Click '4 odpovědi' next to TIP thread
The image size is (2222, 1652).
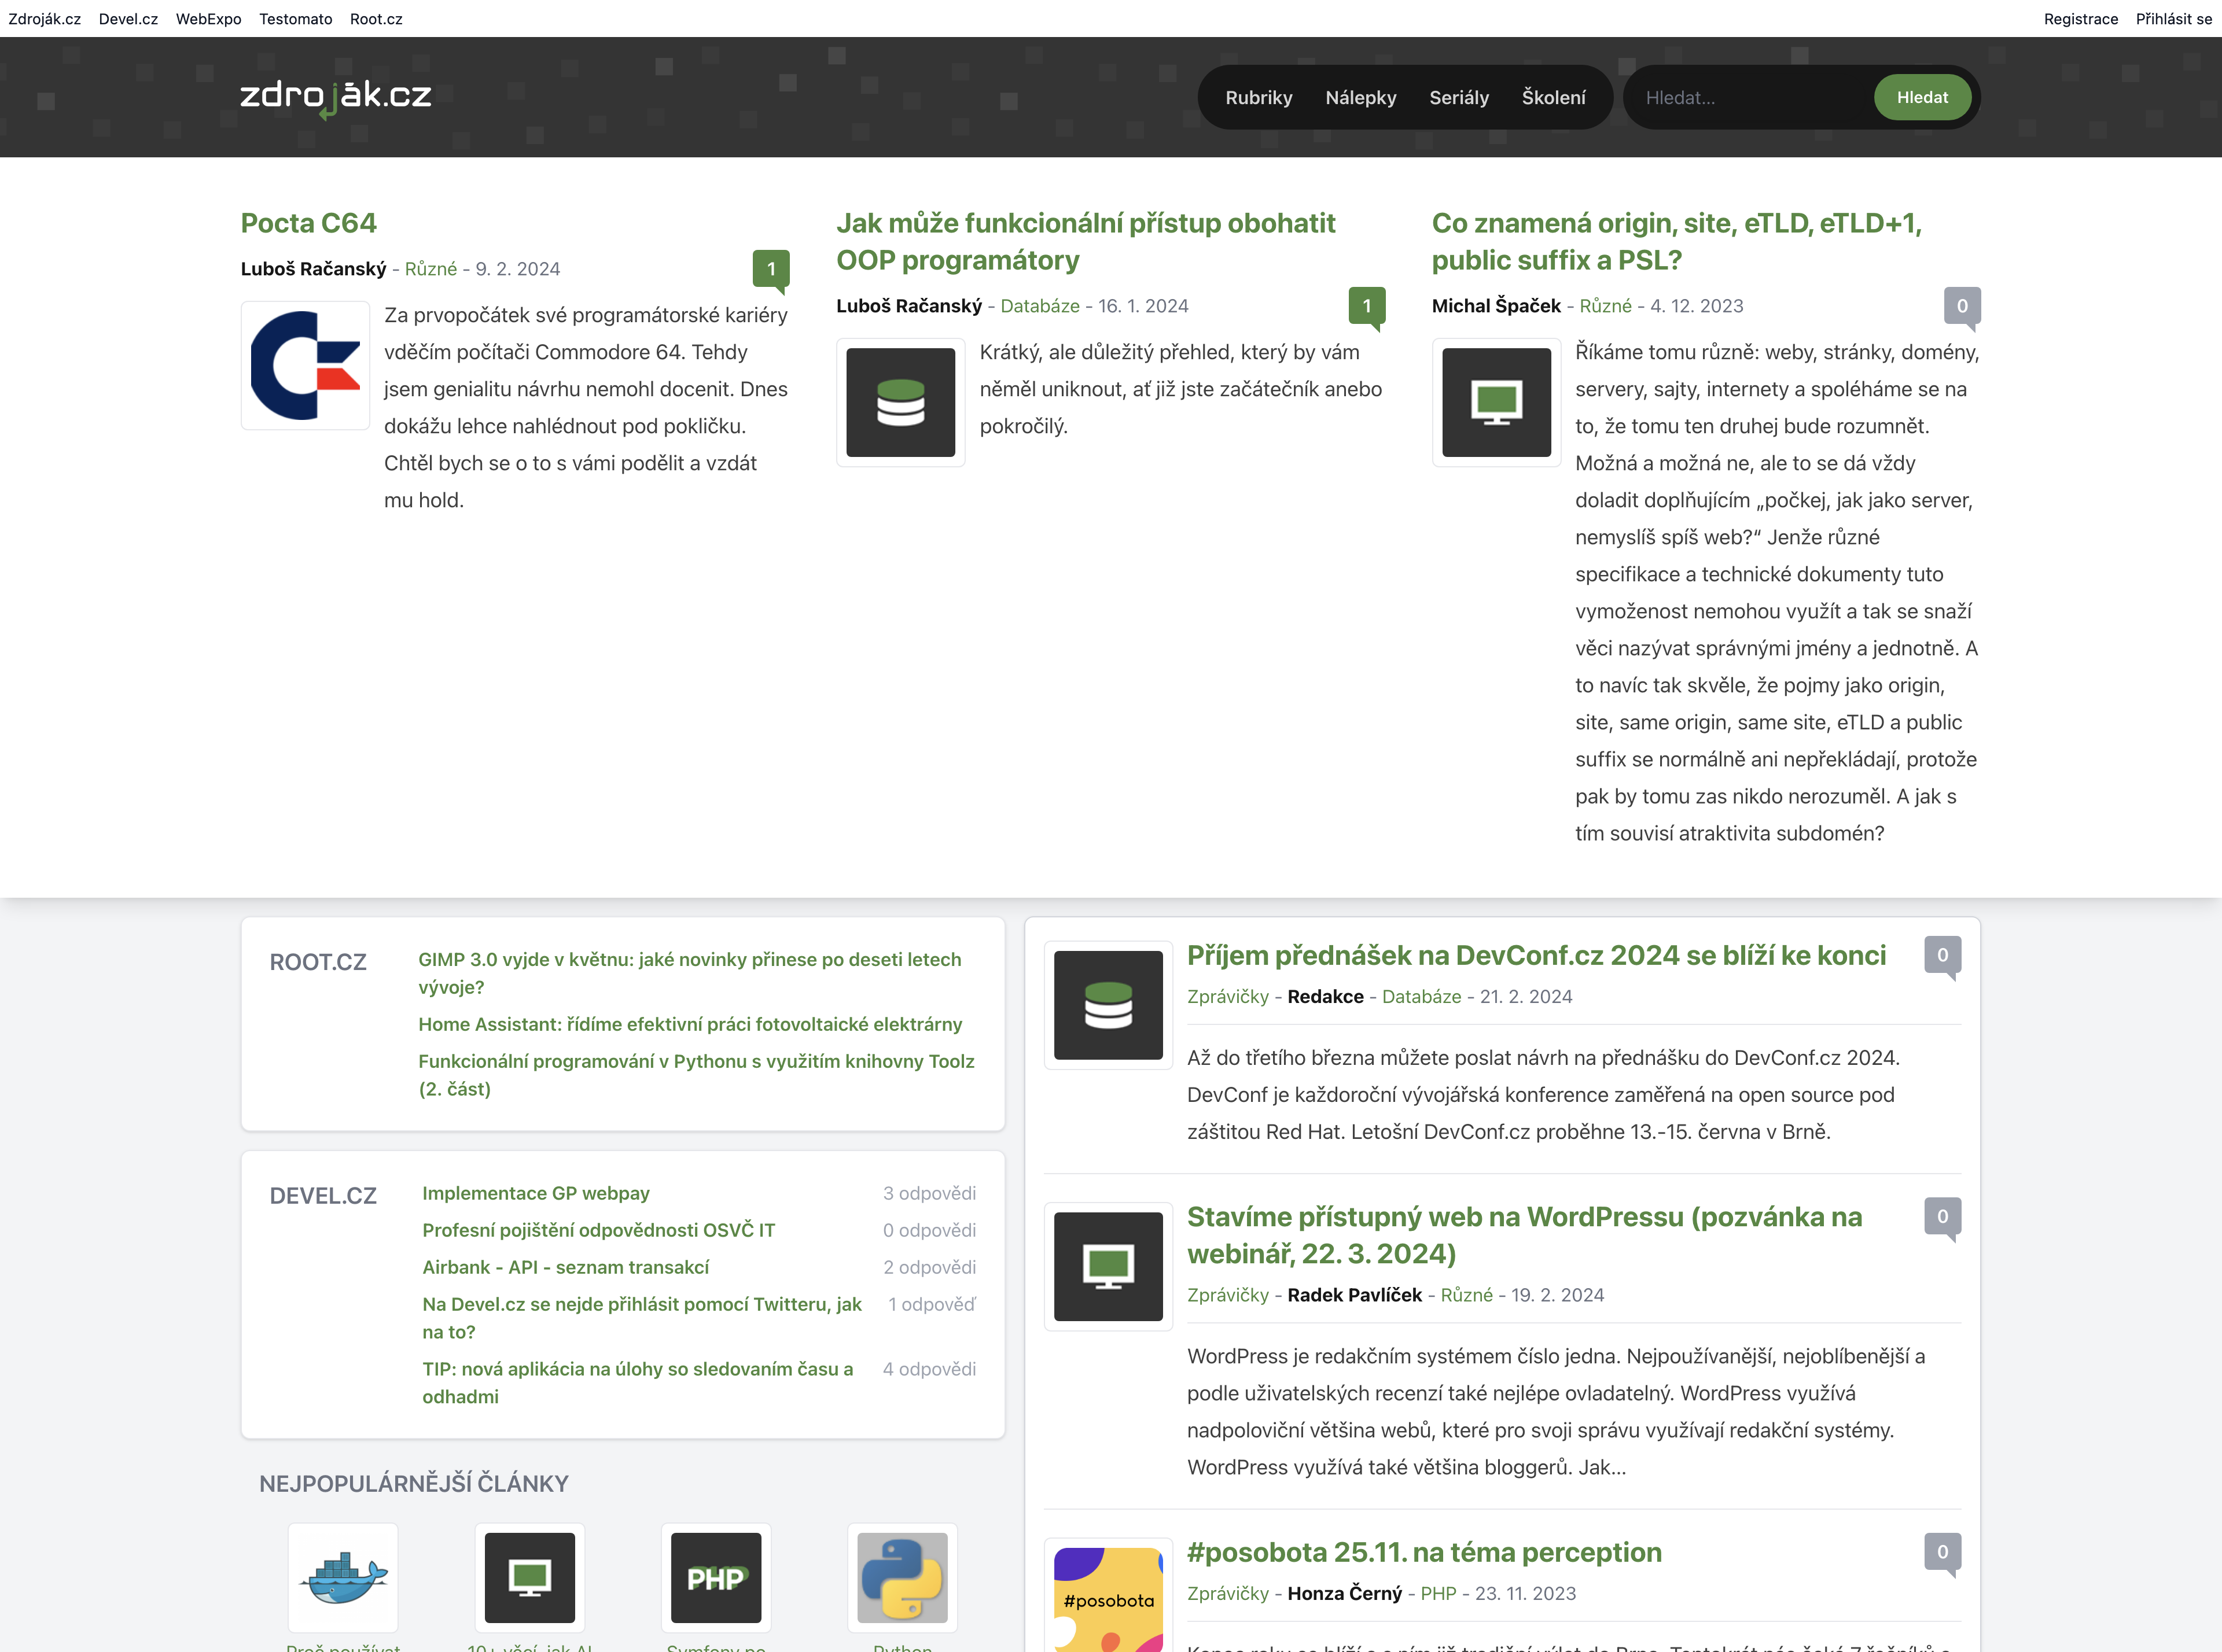pyautogui.click(x=929, y=1369)
